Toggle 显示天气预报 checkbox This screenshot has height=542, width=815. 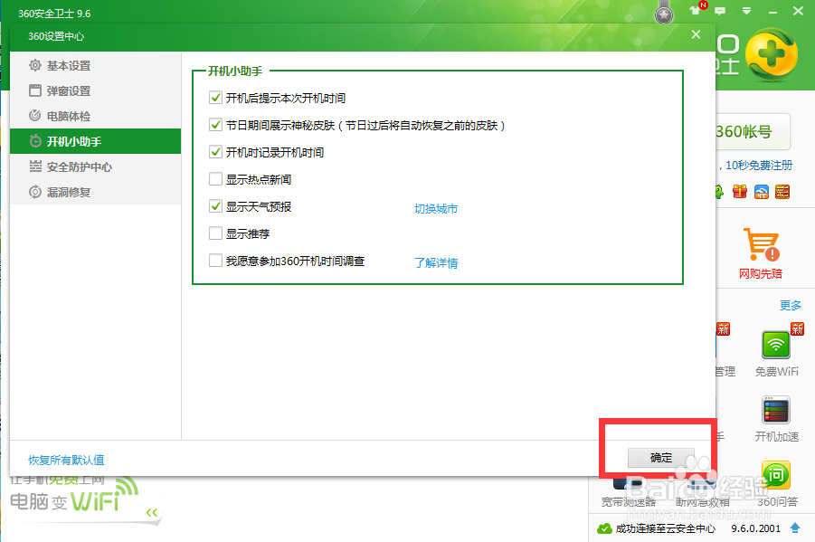pos(215,206)
